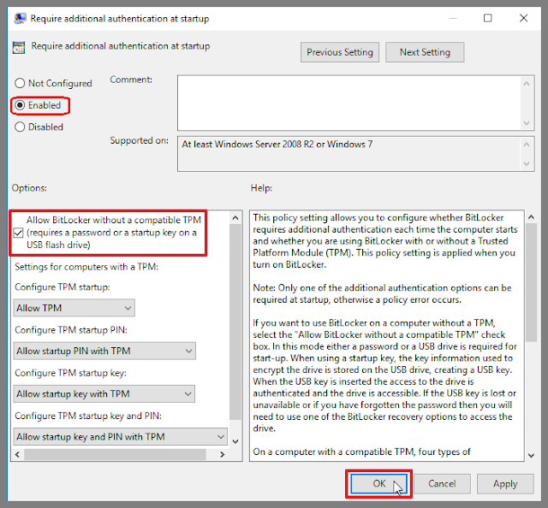This screenshot has width=548, height=508.
Task: Click the Options panel scroll right arrow
Action: [x=222, y=455]
